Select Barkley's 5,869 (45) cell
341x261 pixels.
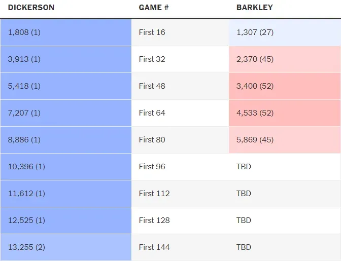pyautogui.click(x=255, y=140)
